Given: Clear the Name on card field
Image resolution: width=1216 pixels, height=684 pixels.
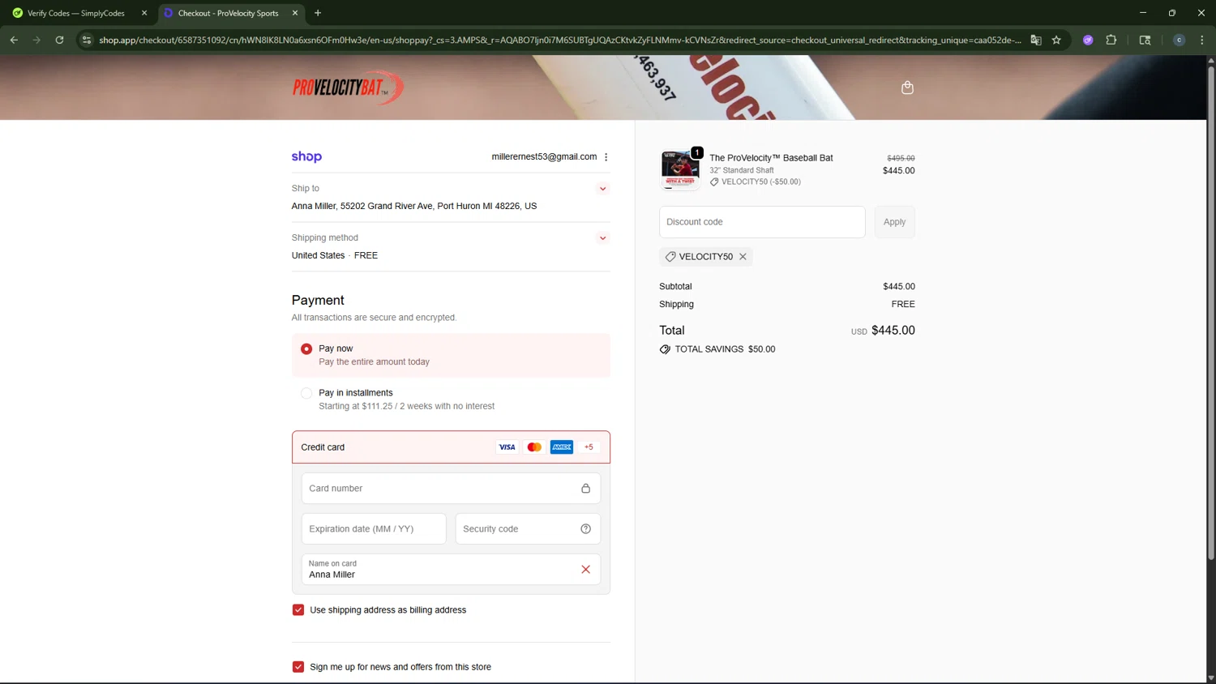Looking at the screenshot, I should [x=585, y=570].
